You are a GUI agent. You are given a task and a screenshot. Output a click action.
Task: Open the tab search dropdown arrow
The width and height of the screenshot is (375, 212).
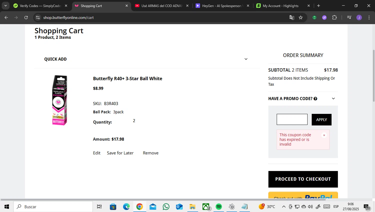tap(5, 6)
